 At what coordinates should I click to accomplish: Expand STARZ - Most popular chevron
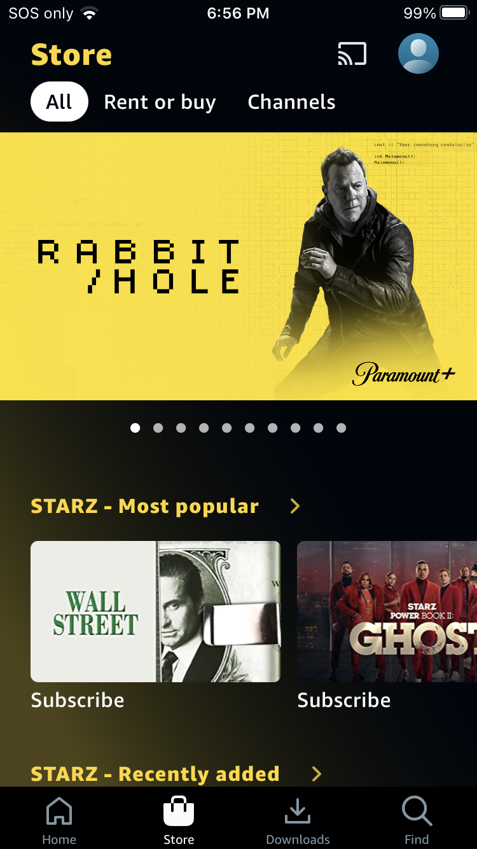[294, 506]
